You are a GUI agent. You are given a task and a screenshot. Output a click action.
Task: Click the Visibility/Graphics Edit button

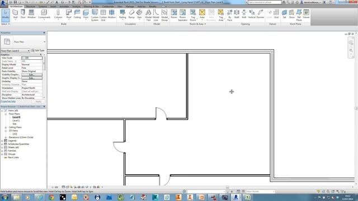pyautogui.click(x=32, y=75)
